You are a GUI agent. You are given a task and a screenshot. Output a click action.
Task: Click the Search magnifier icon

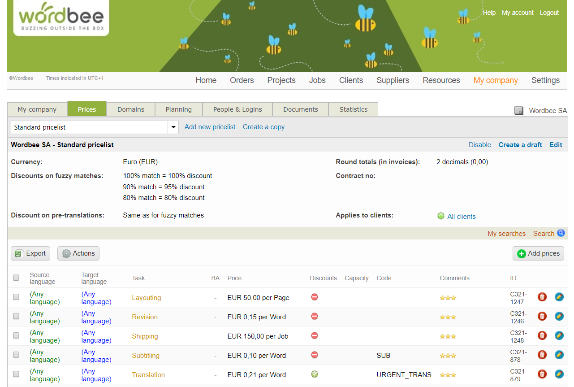tap(561, 233)
